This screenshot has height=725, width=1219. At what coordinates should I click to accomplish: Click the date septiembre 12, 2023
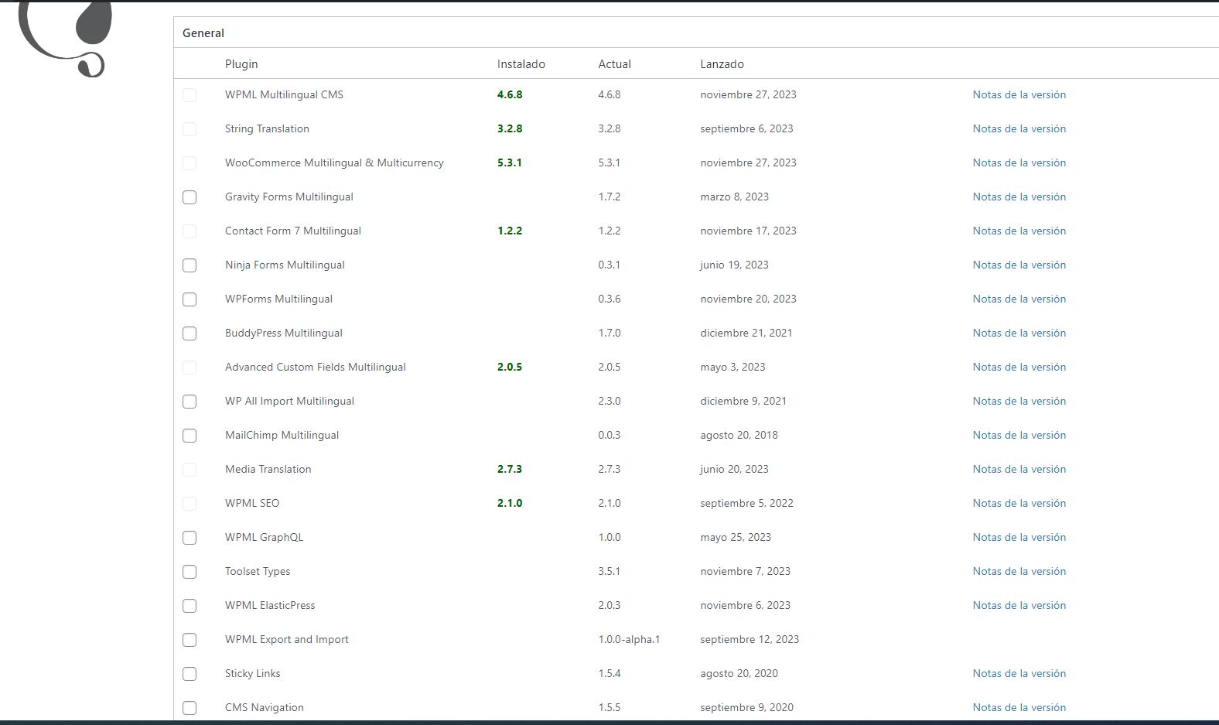click(749, 639)
